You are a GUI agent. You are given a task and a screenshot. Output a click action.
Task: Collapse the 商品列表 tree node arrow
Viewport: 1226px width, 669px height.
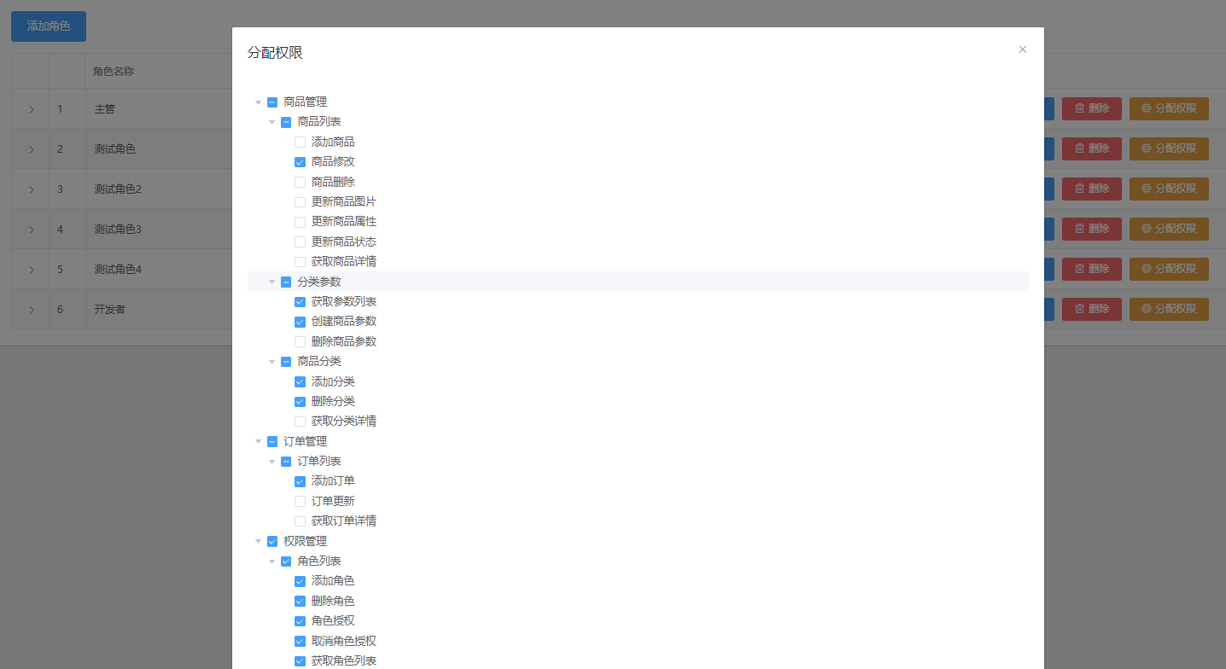pyautogui.click(x=272, y=122)
